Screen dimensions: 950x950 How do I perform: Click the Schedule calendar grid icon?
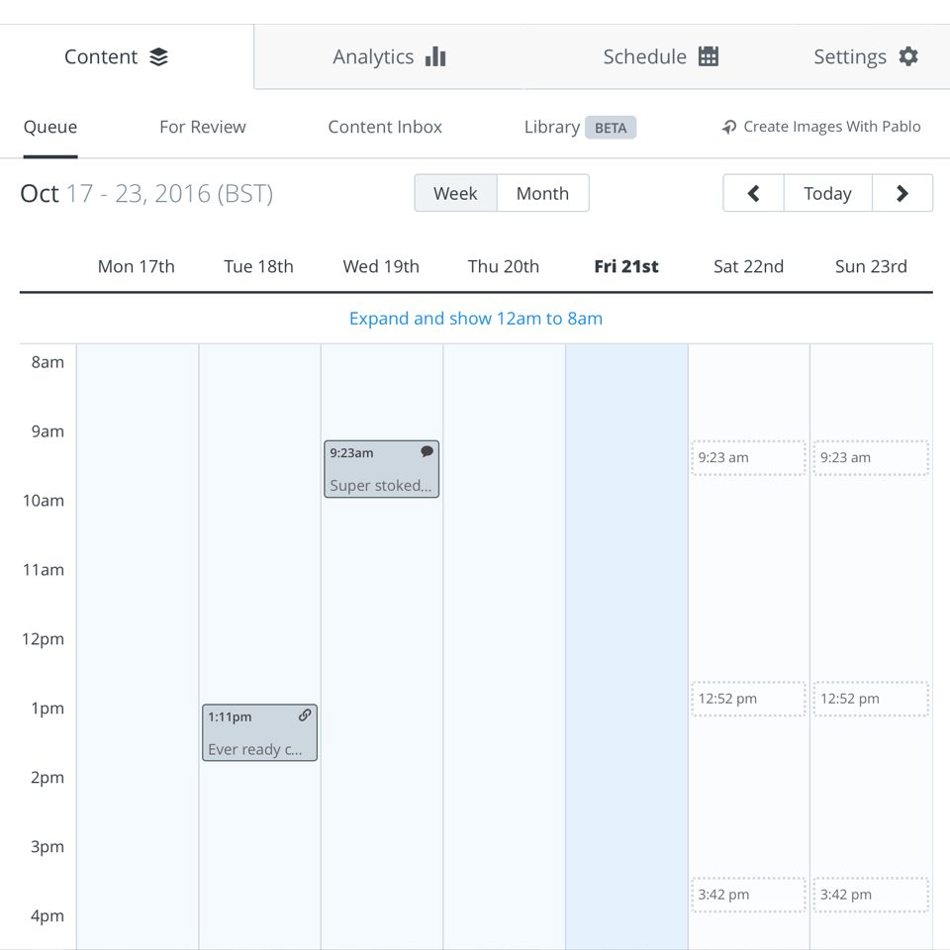[709, 56]
